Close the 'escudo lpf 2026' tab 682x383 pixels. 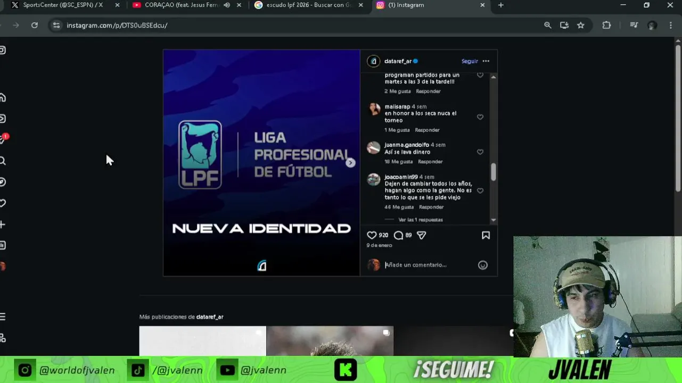tap(361, 5)
